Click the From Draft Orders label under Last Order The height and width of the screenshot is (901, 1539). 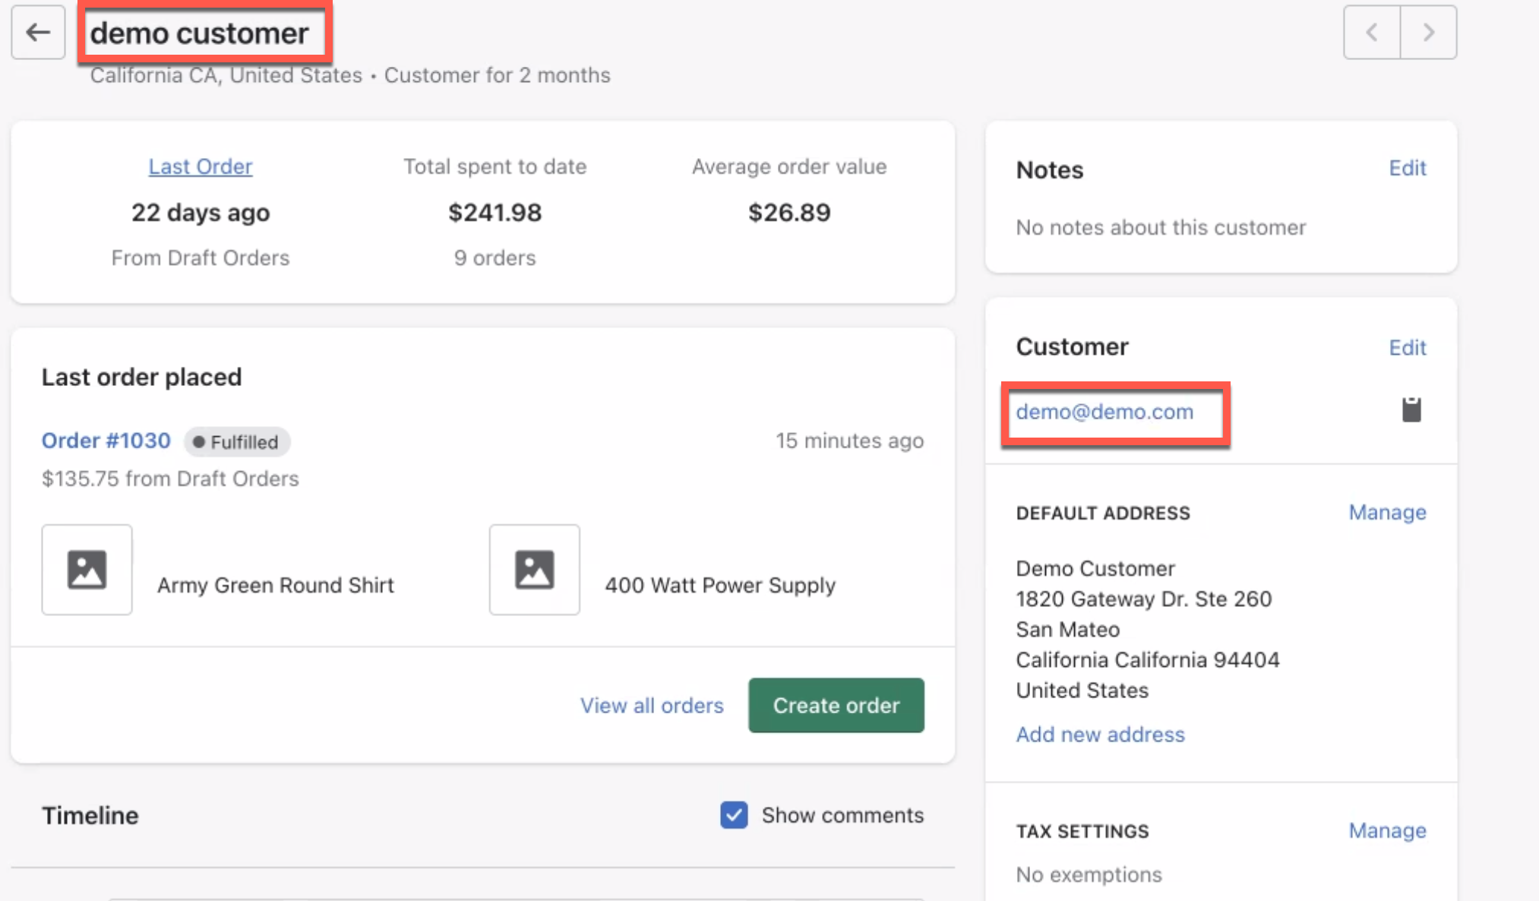[x=201, y=258]
